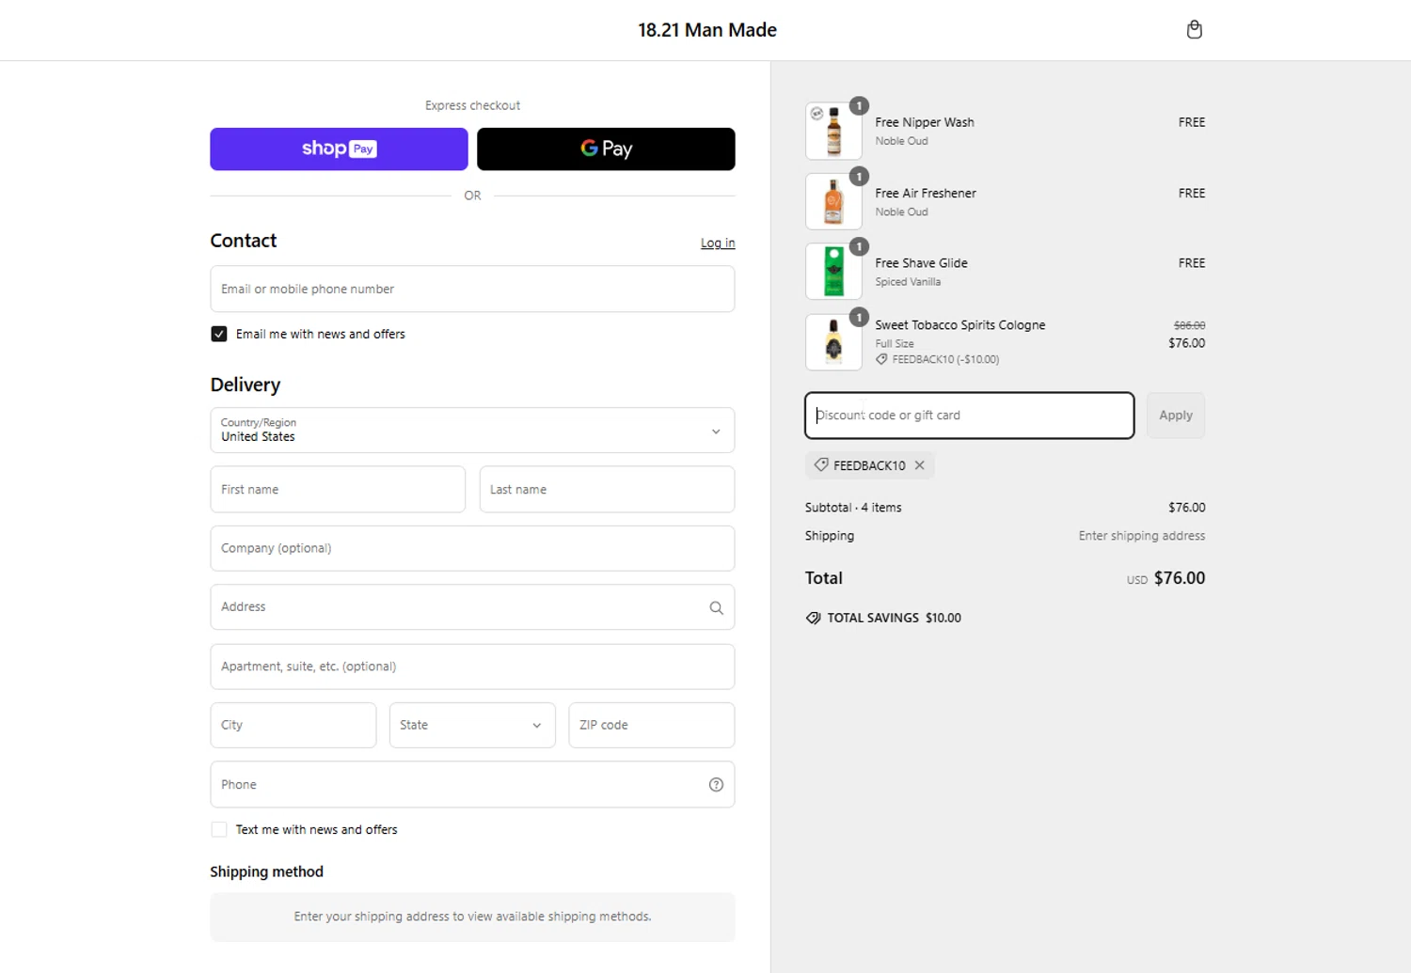
Task: Focus the Email or mobile phone number field
Action: (472, 289)
